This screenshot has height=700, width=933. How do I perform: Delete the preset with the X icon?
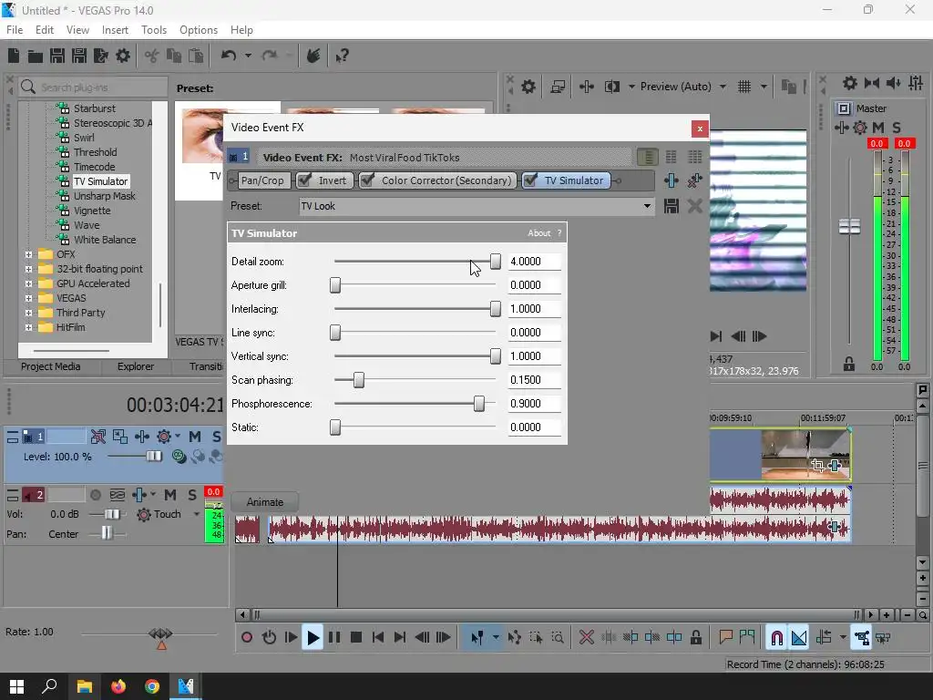pyautogui.click(x=694, y=206)
